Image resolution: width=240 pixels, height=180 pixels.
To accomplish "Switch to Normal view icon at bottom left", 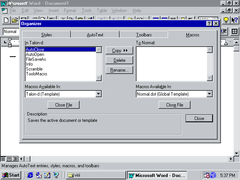I will (x=3, y=159).
